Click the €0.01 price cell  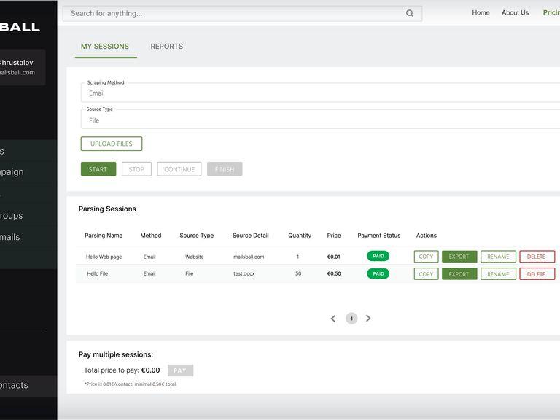pos(333,257)
